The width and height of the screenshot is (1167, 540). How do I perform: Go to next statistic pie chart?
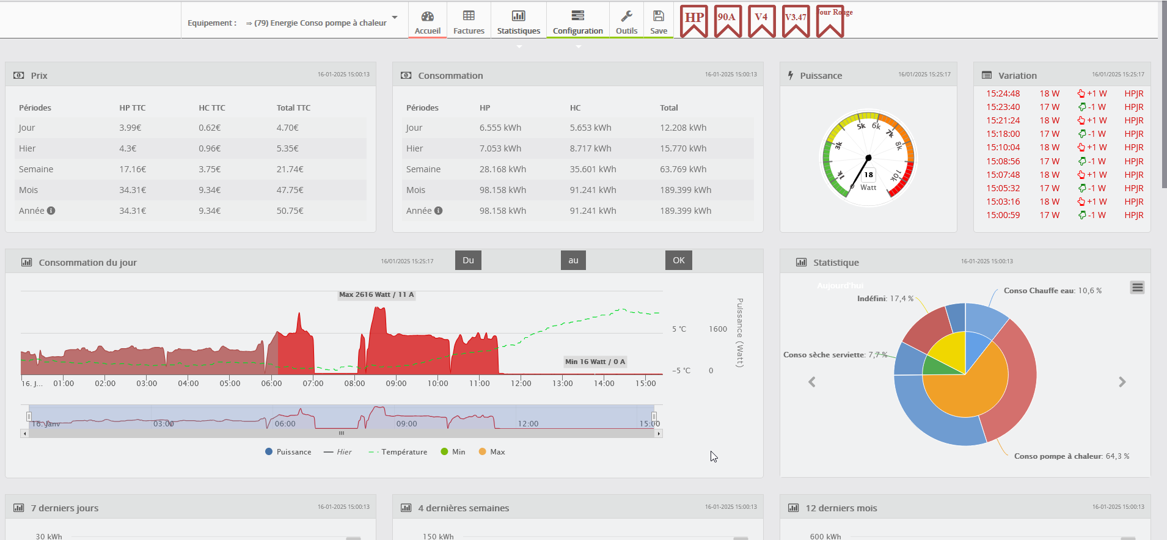click(x=1122, y=382)
